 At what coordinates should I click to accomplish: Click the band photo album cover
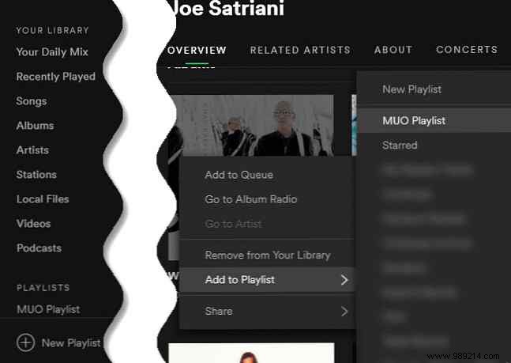[x=251, y=126]
